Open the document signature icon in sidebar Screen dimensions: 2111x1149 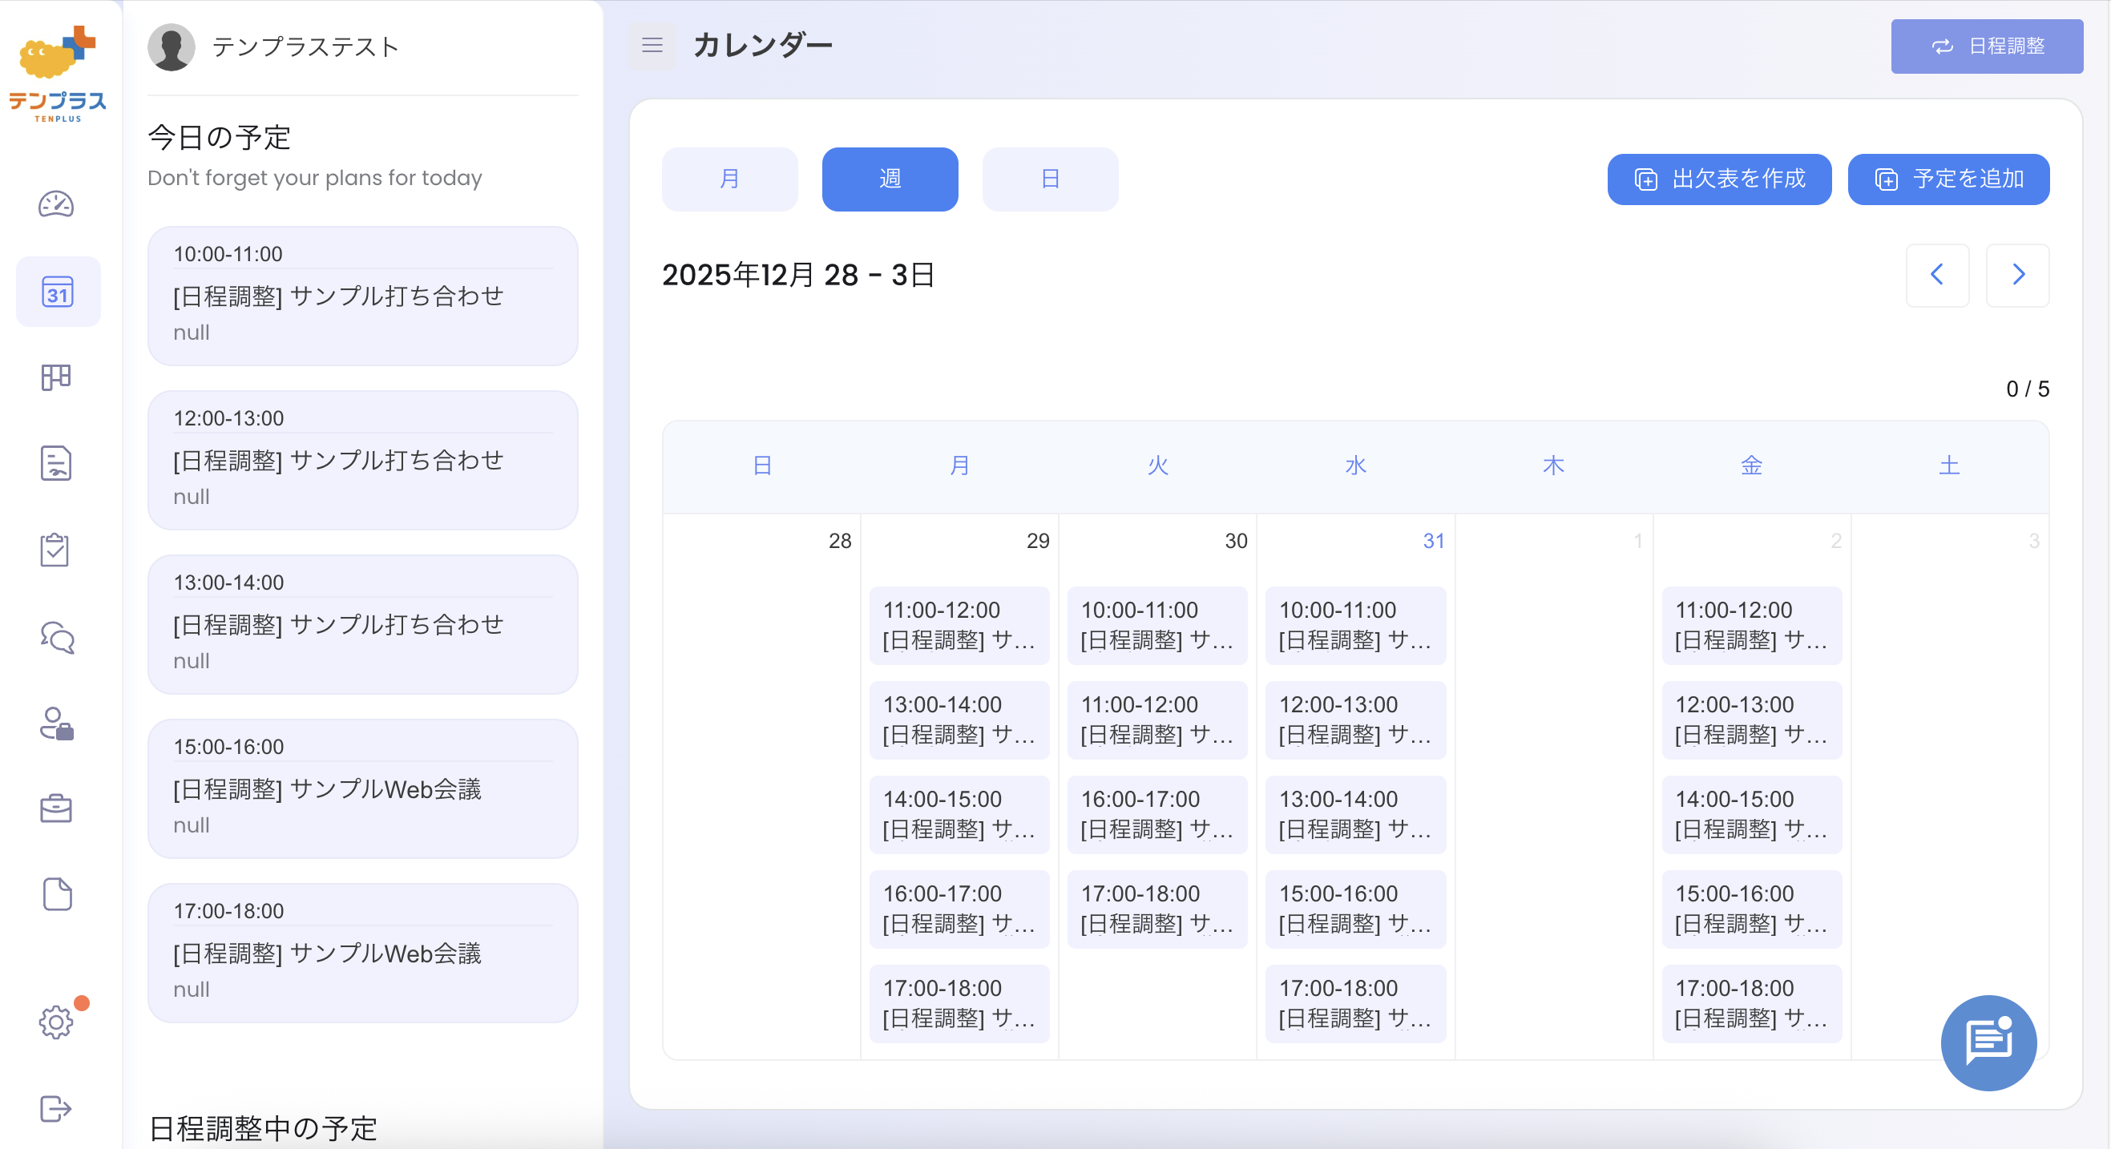click(56, 464)
